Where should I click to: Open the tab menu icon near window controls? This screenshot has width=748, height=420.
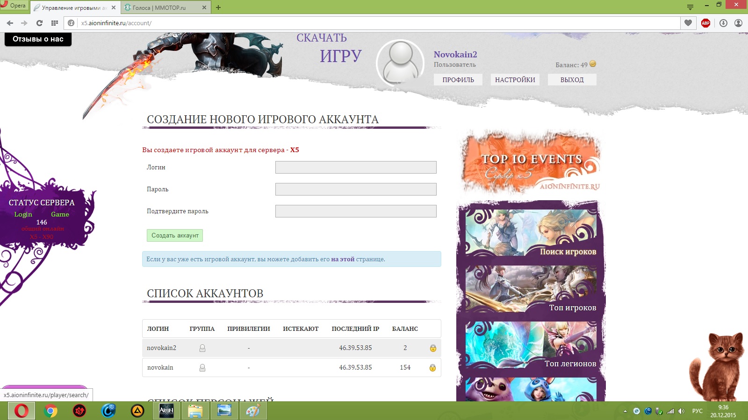pyautogui.click(x=690, y=7)
